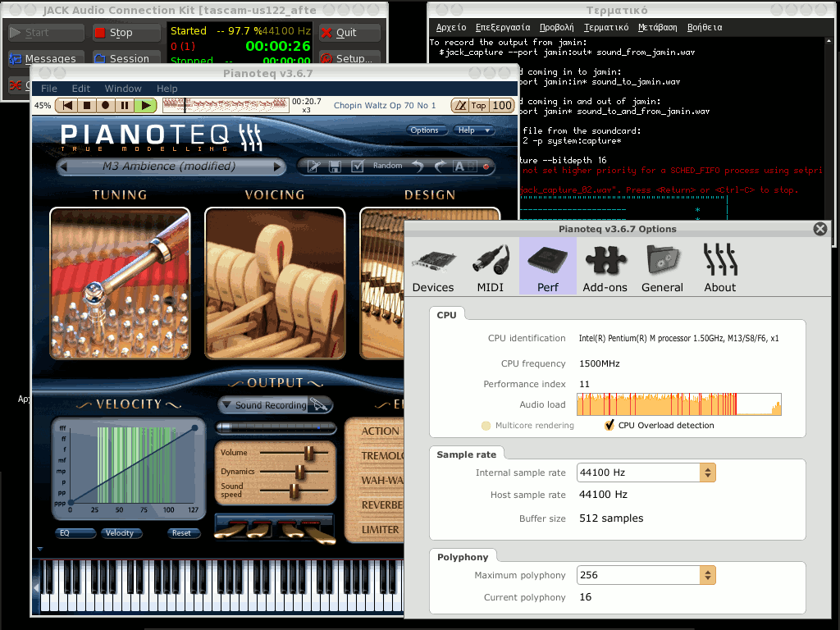Open the Voicing hammers thumbnail
840x630 pixels.
pos(275,283)
